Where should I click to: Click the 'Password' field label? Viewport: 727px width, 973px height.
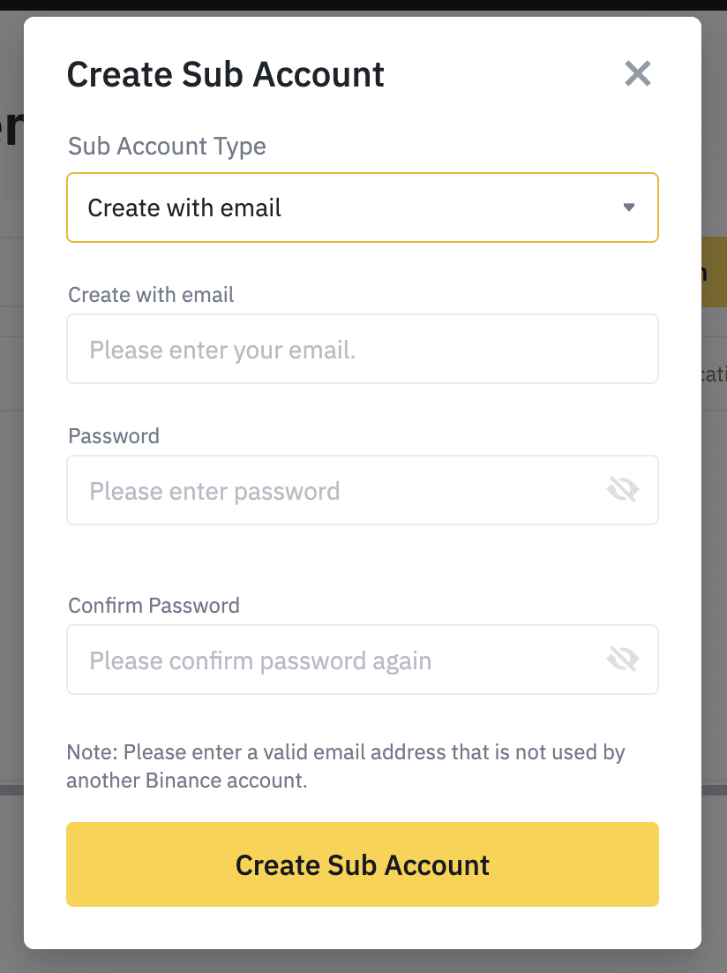point(114,436)
